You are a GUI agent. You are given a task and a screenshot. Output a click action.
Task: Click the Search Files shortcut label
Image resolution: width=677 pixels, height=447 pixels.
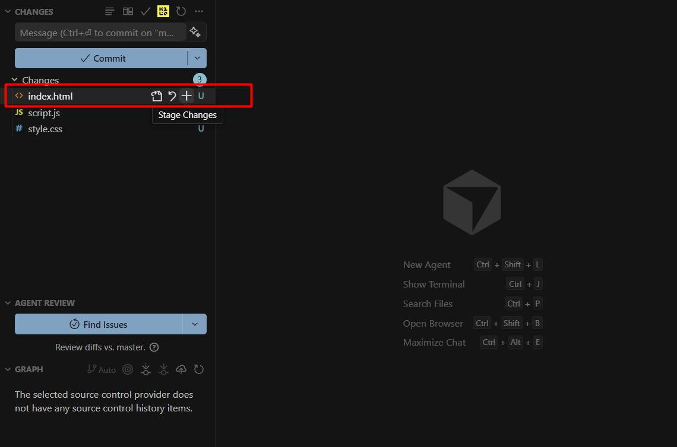[x=428, y=304]
